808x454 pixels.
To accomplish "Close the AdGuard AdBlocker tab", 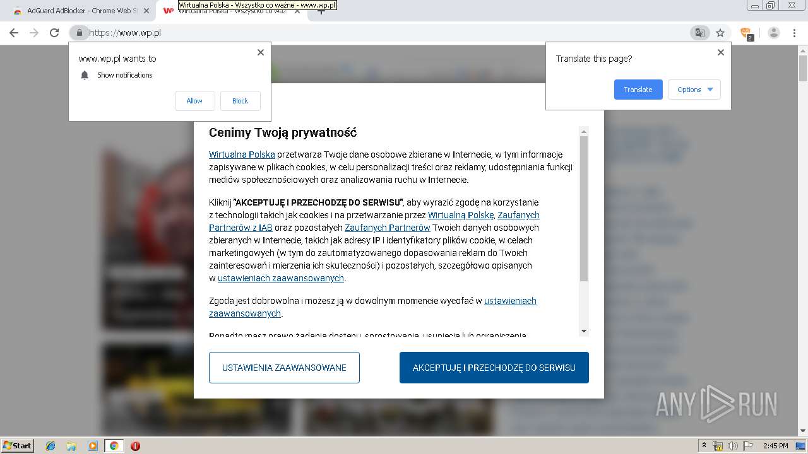I will (146, 11).
